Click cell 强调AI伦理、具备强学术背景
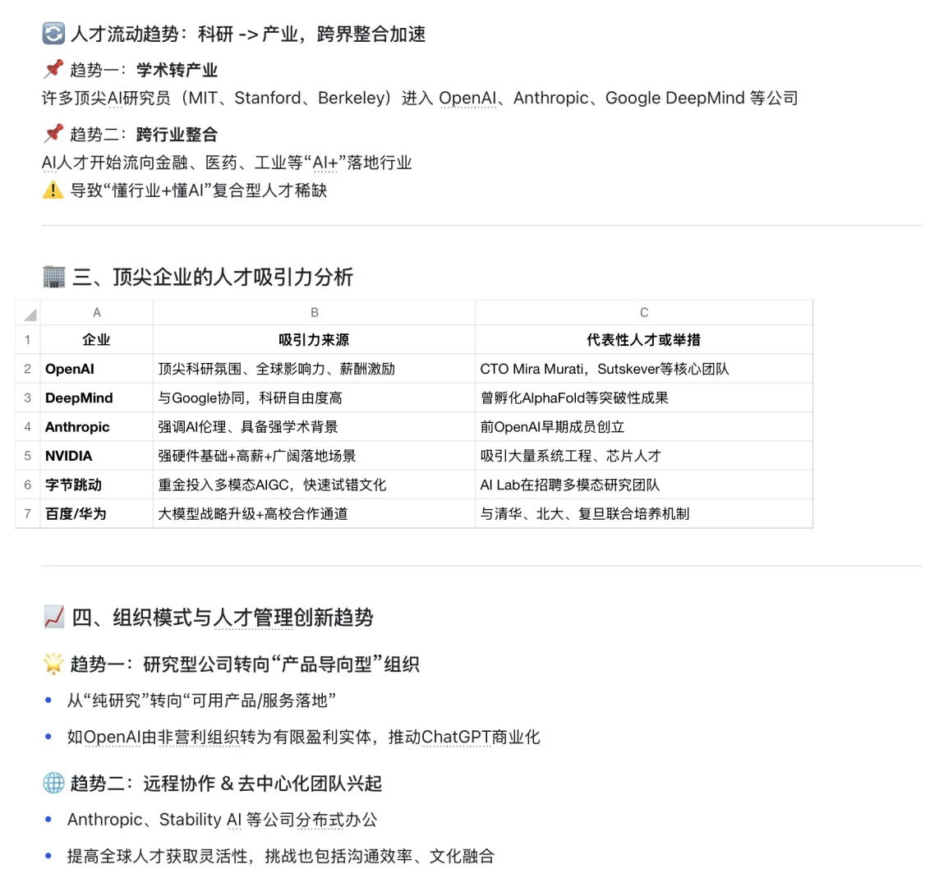939x887 pixels. (315, 427)
